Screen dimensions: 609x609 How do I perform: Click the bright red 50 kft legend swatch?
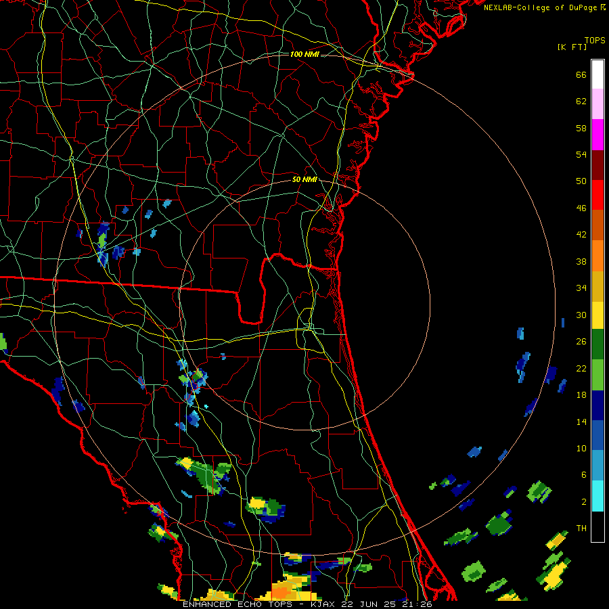[x=597, y=195]
